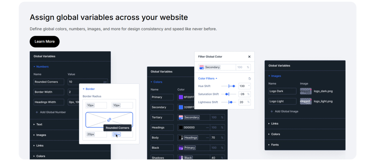Image resolution: width=375 pixels, height=161 pixels.
Task: Edit the Logo Light name field
Action: pyautogui.click(x=283, y=101)
